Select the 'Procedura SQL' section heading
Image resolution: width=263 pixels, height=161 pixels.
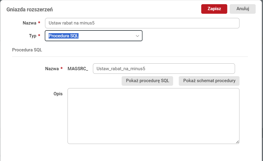click(x=27, y=50)
